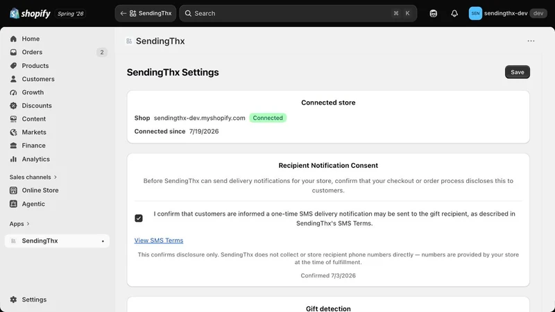Click the Search bar
This screenshot has width=555, height=312.
click(298, 13)
